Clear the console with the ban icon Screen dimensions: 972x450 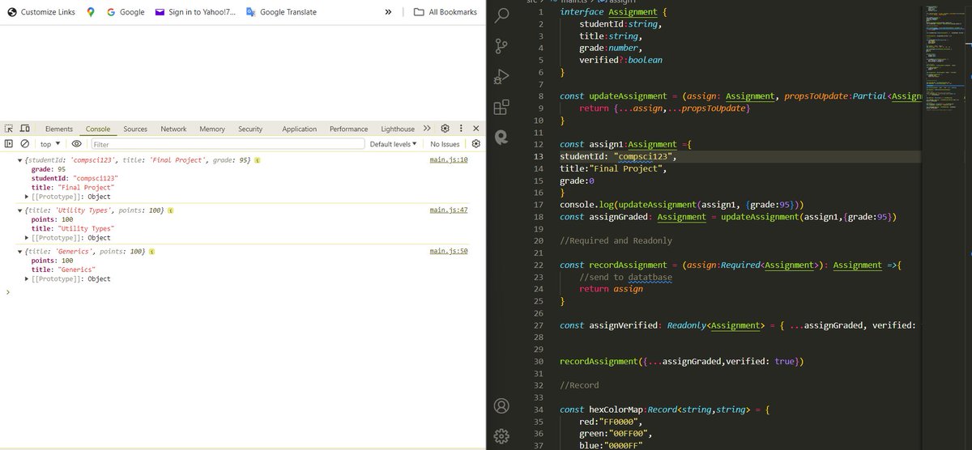[x=24, y=143]
